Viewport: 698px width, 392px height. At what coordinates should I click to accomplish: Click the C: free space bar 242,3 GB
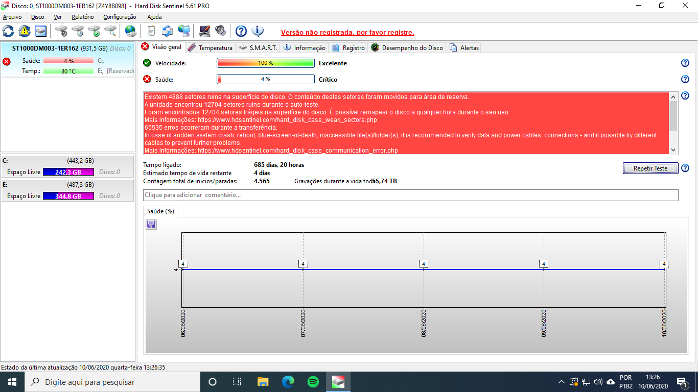[68, 172]
